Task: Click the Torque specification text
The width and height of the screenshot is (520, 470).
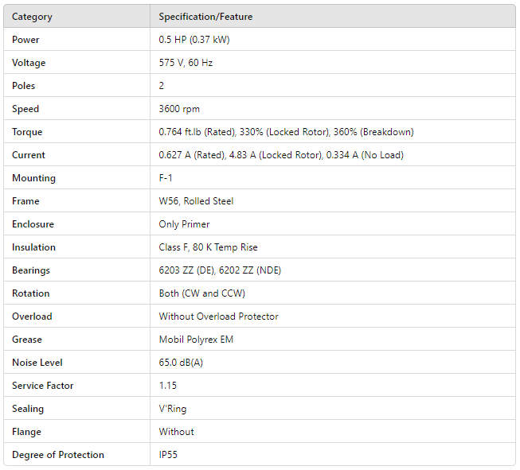Action: coord(286,132)
